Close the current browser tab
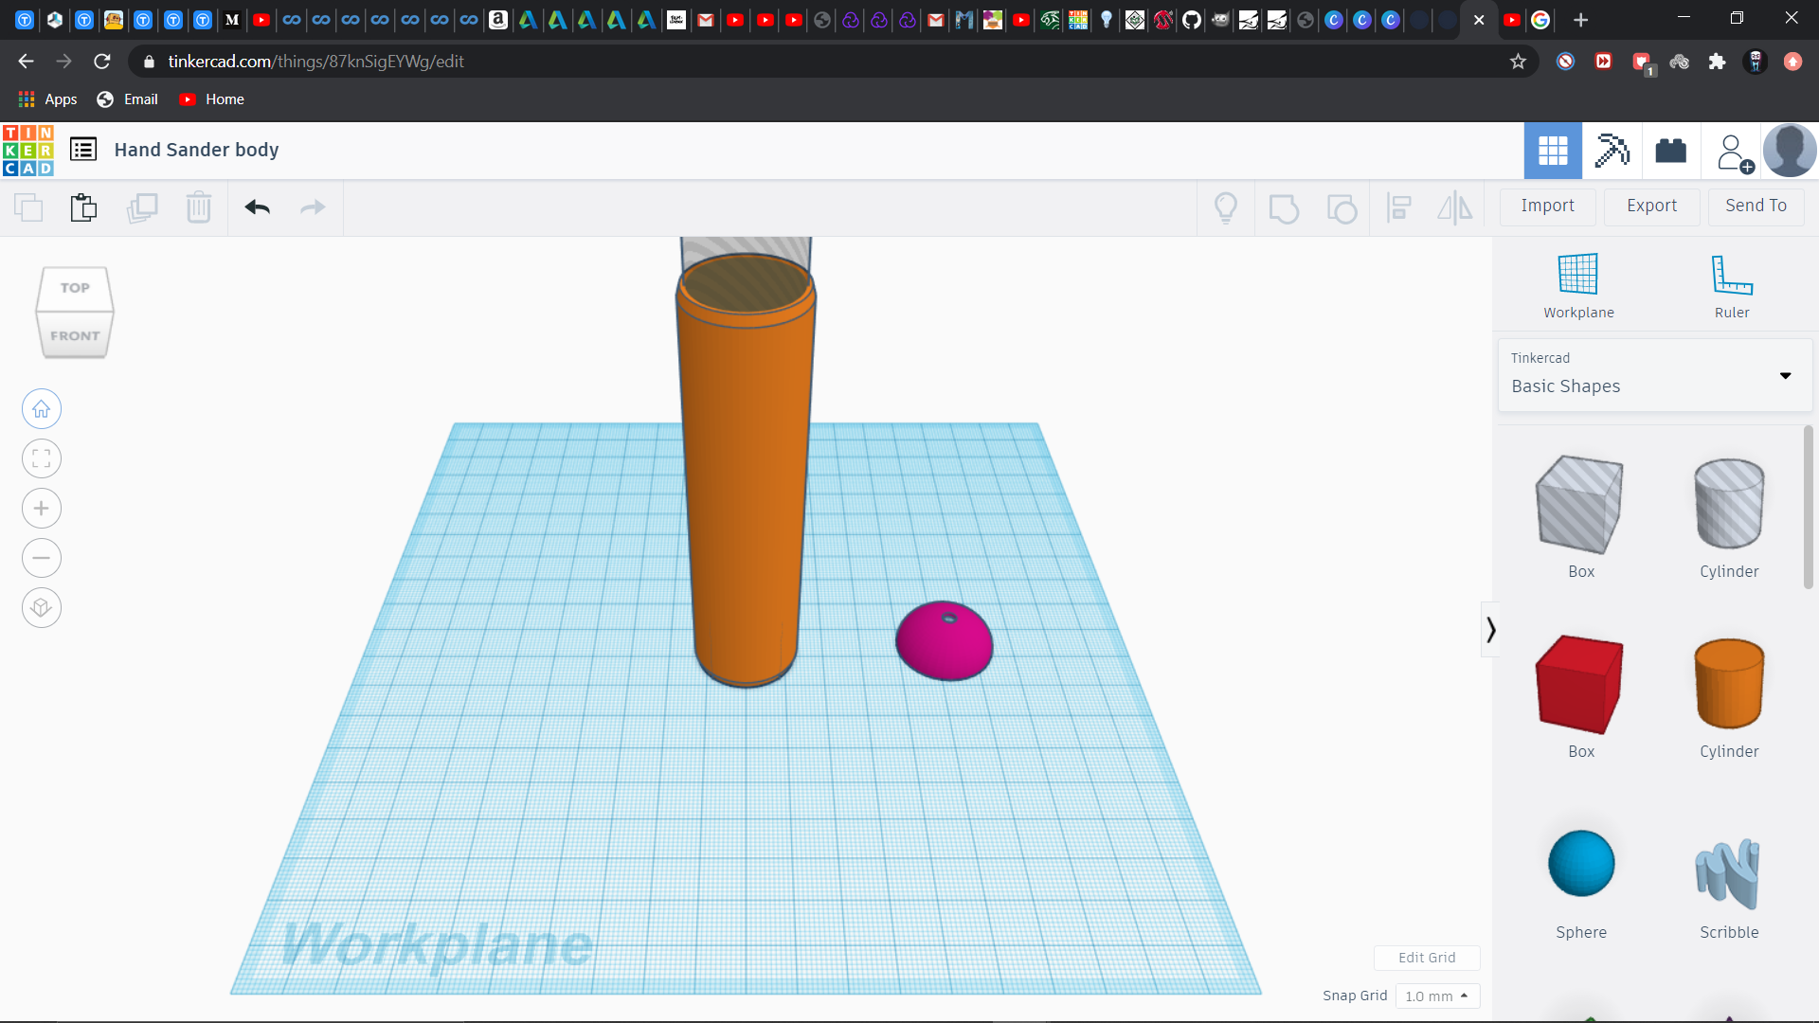Screen dimensions: 1819x1023 tap(1479, 20)
